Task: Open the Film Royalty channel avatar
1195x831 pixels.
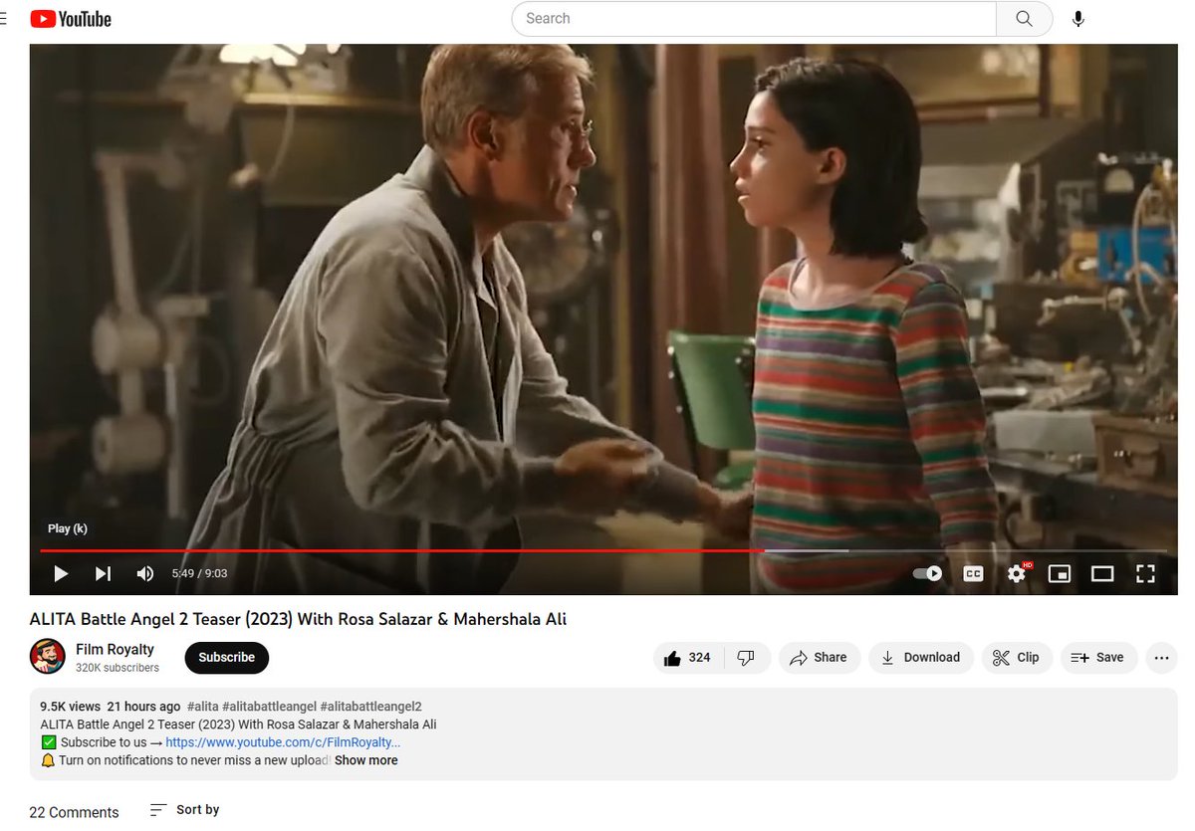Action: click(x=48, y=657)
